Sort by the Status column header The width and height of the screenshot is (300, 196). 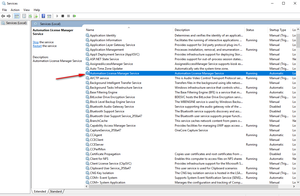click(x=256, y=30)
